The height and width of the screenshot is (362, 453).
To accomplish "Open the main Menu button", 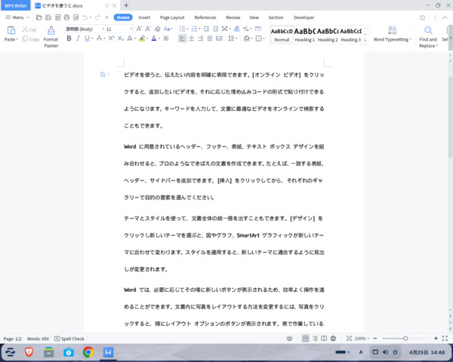I will coord(17,17).
